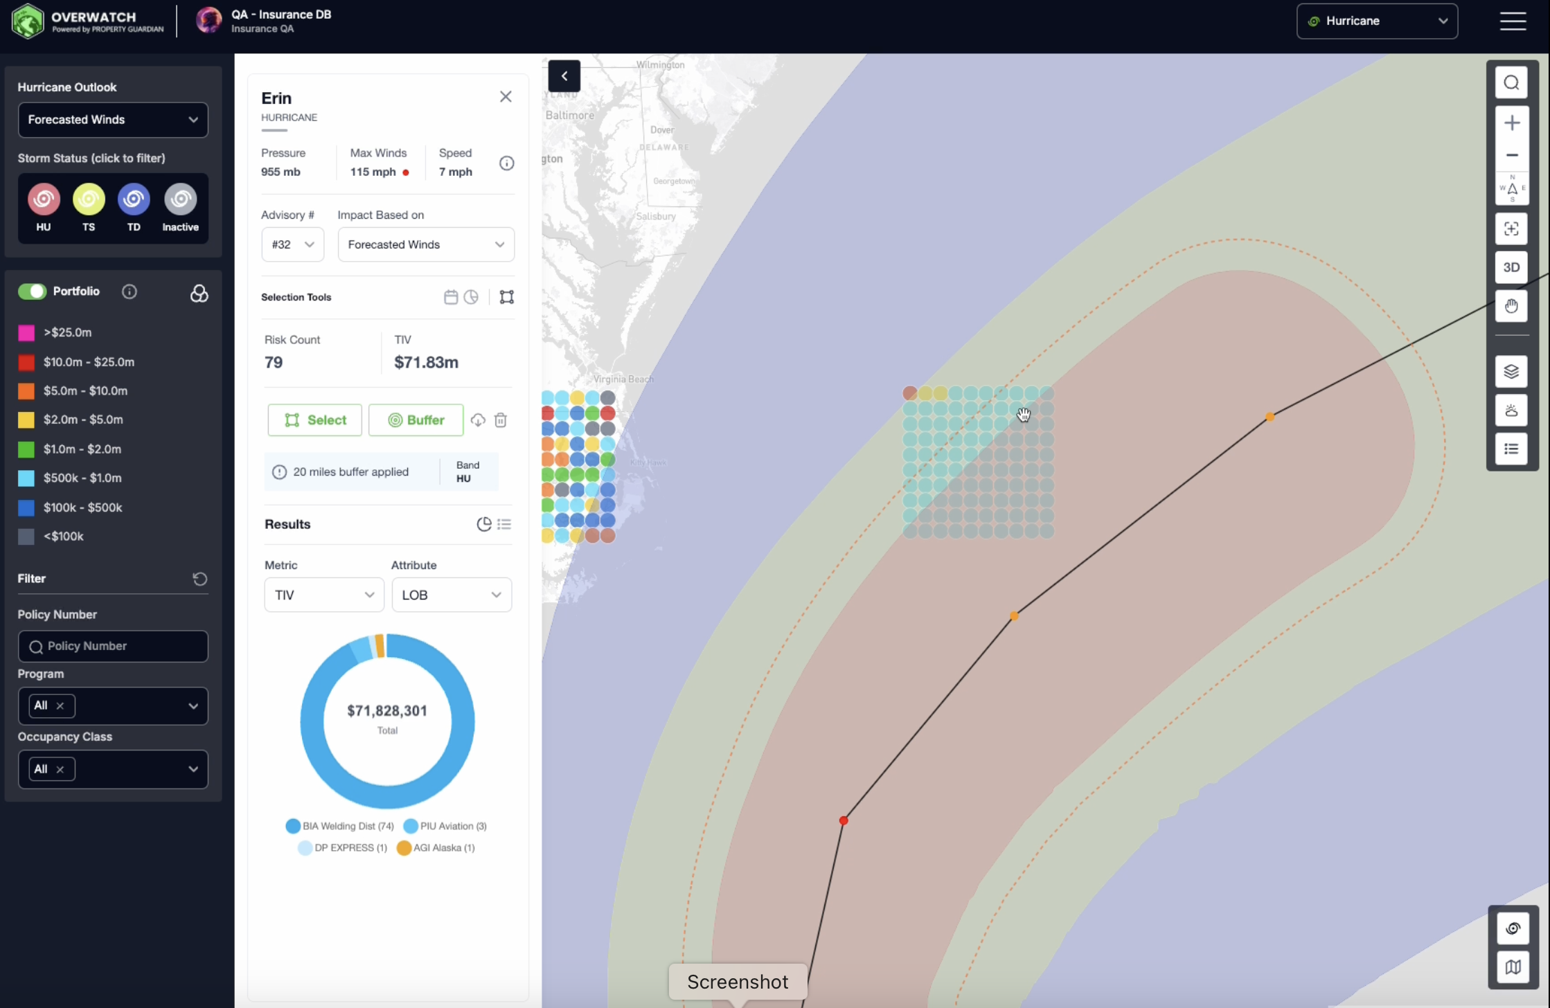Switch map to 3D view
Image resolution: width=1550 pixels, height=1008 pixels.
click(x=1511, y=267)
